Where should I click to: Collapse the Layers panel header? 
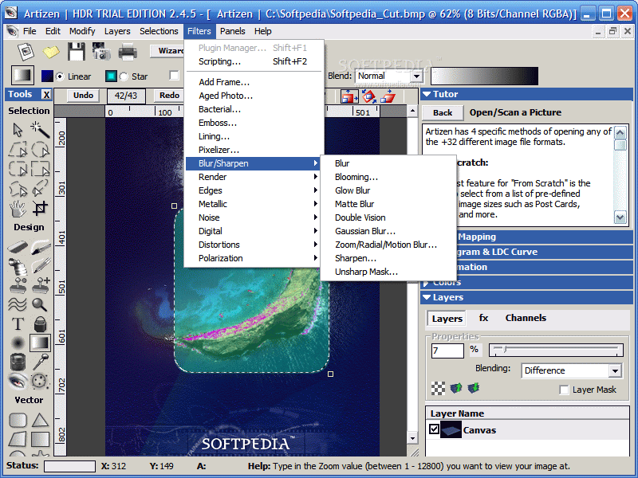(x=427, y=297)
